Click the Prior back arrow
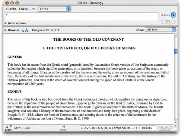Screen dimensions: 181x137 coord(64,126)
